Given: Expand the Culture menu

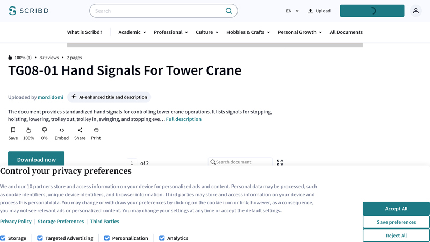Looking at the screenshot, I should (207, 32).
